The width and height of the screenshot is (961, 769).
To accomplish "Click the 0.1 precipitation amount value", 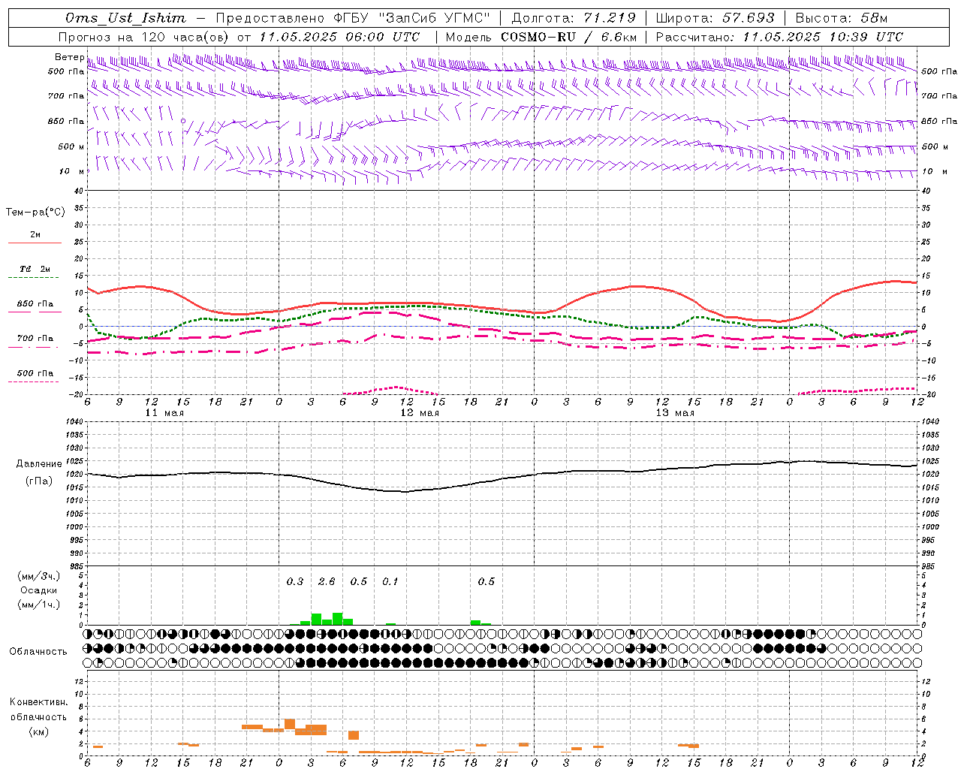I will click(x=390, y=581).
